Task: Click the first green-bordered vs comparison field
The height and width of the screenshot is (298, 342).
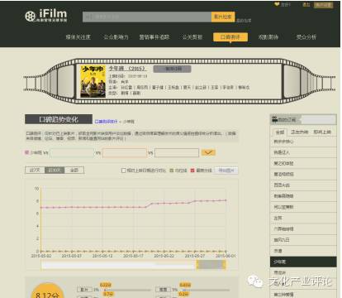Action: (72, 153)
